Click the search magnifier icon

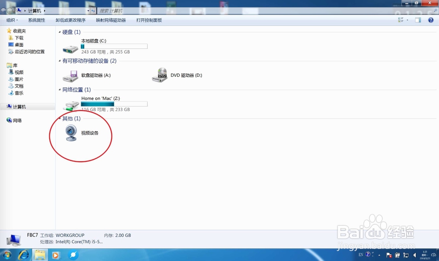[x=435, y=11]
